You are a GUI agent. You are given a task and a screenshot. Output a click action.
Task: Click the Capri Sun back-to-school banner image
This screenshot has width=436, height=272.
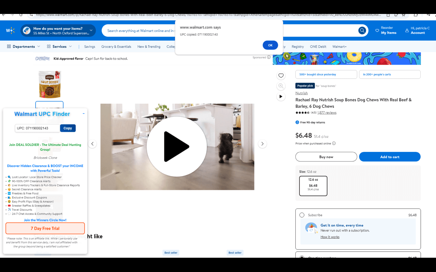tap(347, 58)
